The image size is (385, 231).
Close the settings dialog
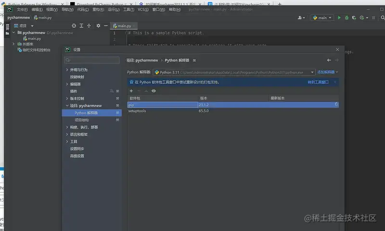tap(337, 49)
